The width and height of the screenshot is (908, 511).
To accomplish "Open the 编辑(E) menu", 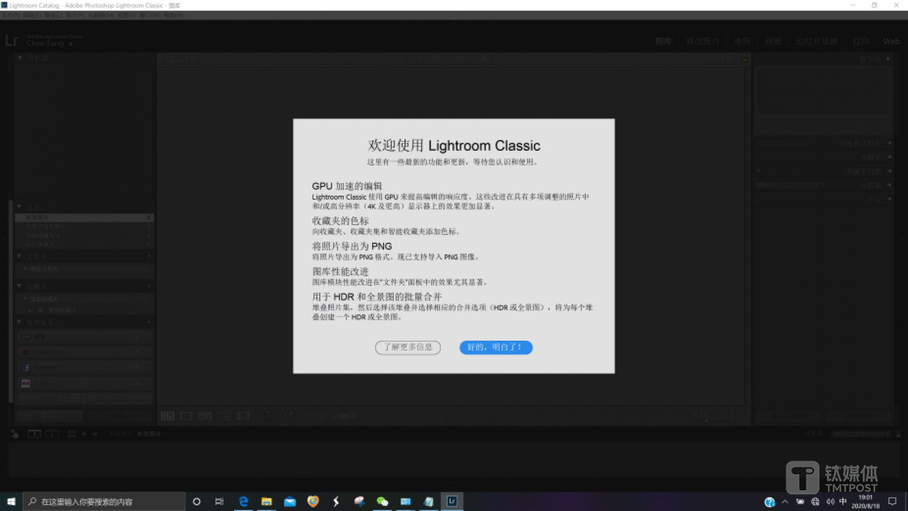I will pos(32,15).
